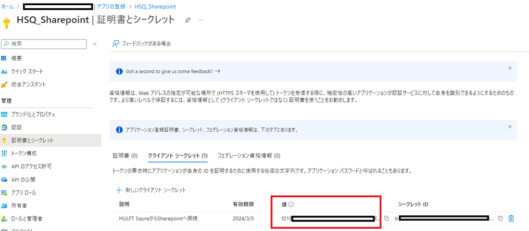Viewport: 529px width, 231px height.
Task: Open 概要 in the sidebar
Action: point(17,59)
